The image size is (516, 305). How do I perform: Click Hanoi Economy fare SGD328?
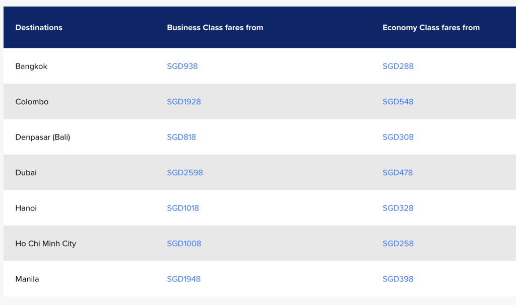coord(398,208)
